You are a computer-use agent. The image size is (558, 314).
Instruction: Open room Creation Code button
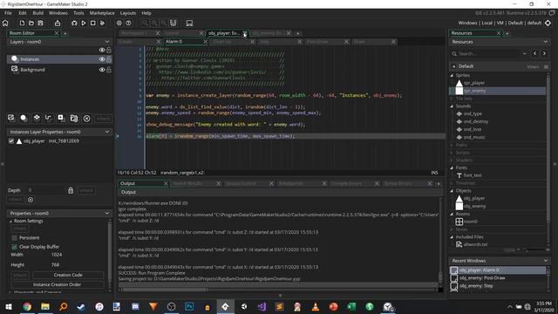68,276
